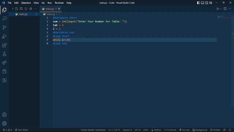This screenshot has width=234, height=132.
Task: Click the '#Loop End' comment line
Action: 60,44
